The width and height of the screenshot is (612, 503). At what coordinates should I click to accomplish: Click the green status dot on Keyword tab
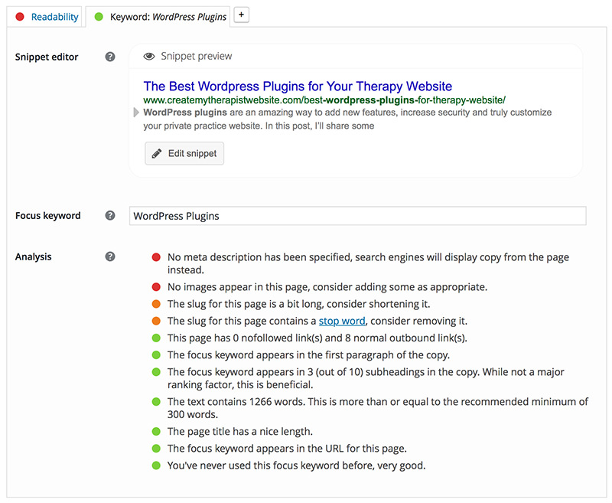pos(99,17)
